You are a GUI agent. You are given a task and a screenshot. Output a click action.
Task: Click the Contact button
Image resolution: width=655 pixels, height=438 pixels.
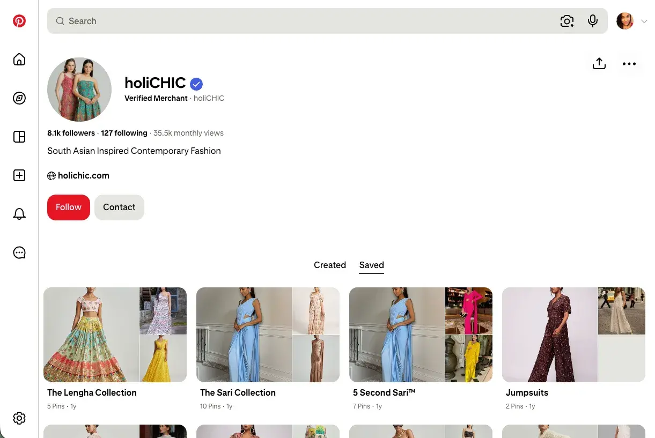119,207
